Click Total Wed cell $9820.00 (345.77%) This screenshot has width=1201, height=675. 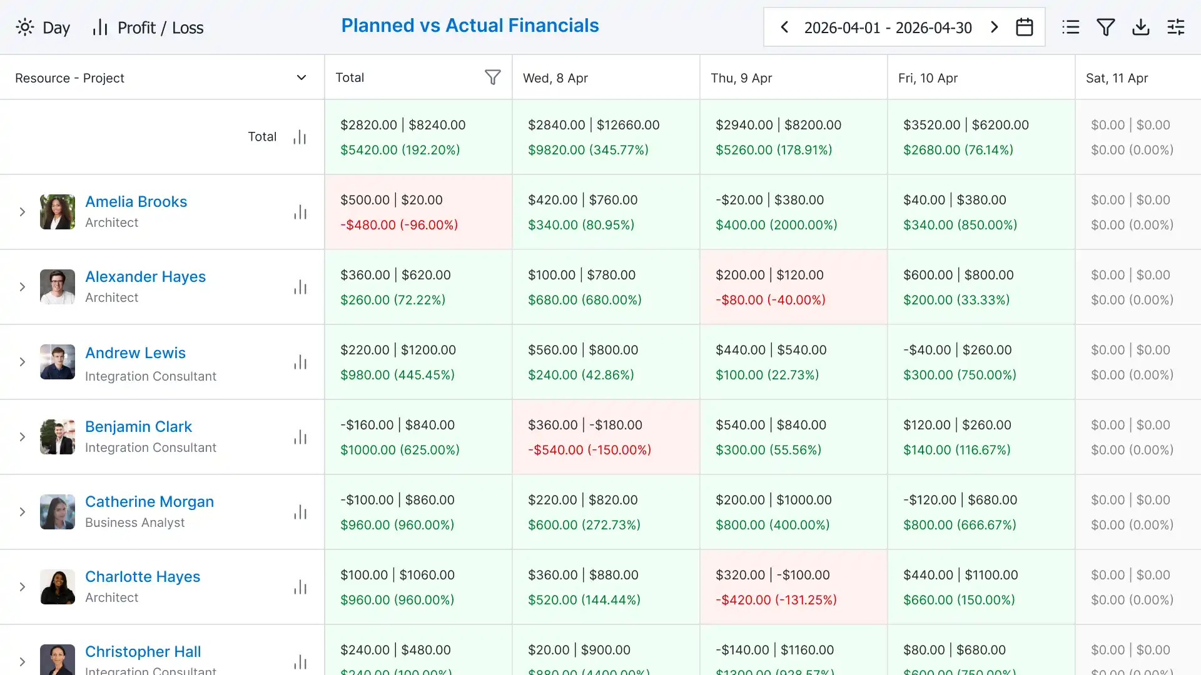pyautogui.click(x=606, y=137)
